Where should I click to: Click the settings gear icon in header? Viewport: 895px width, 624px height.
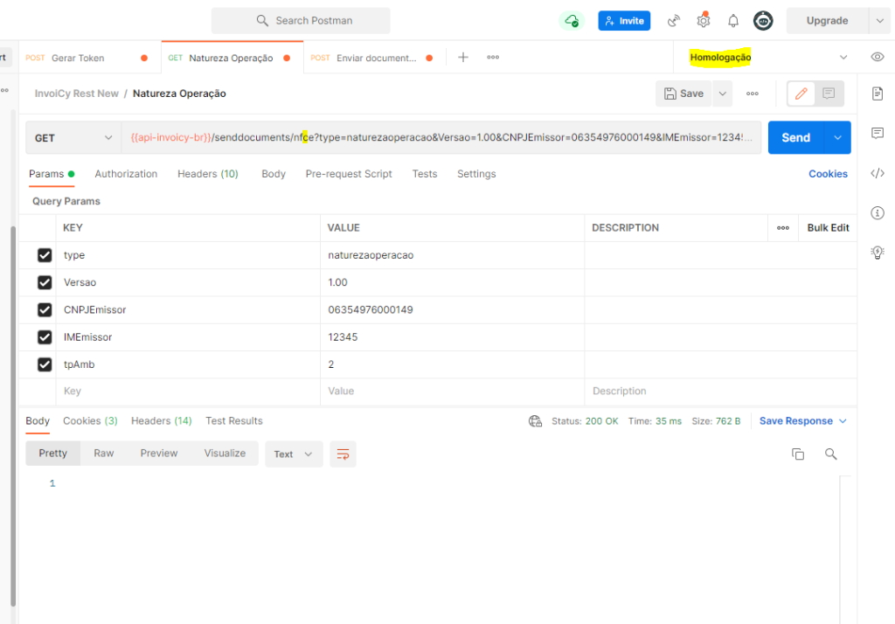click(x=703, y=21)
